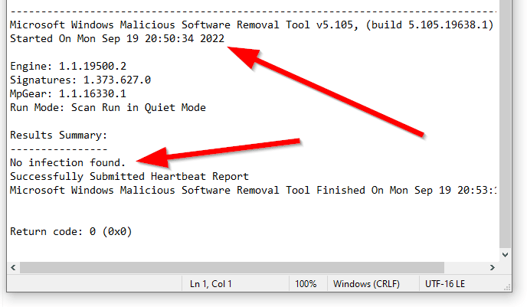Click the horizontal scrollbar thumb

(x=232, y=268)
